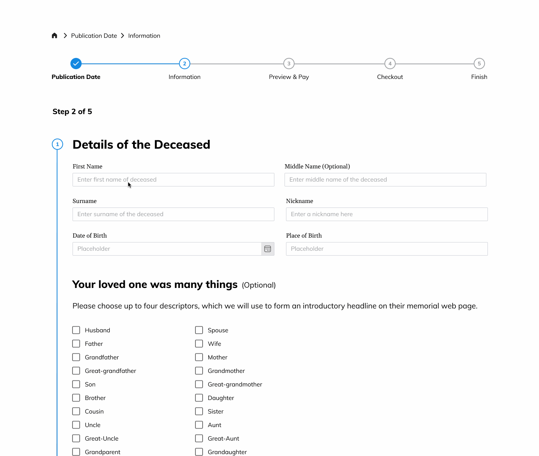Click Publication Date breadcrumb link

[94, 36]
